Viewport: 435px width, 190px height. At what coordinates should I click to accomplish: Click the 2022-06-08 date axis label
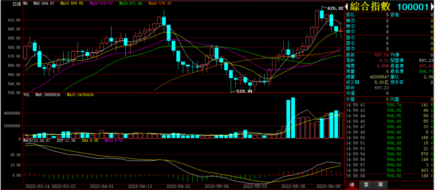coord(328,187)
